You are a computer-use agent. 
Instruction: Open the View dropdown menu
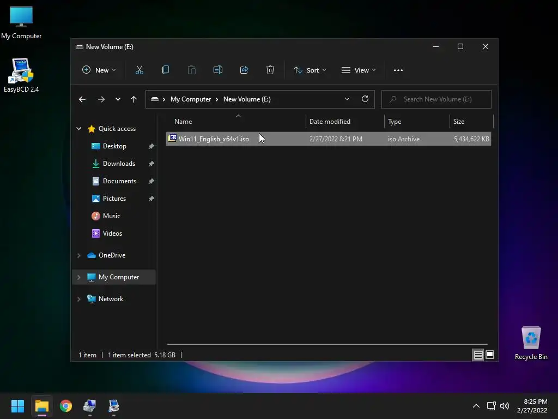click(x=359, y=70)
